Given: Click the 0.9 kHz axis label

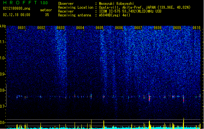Looking at the screenshot, I should [x=3, y=74].
